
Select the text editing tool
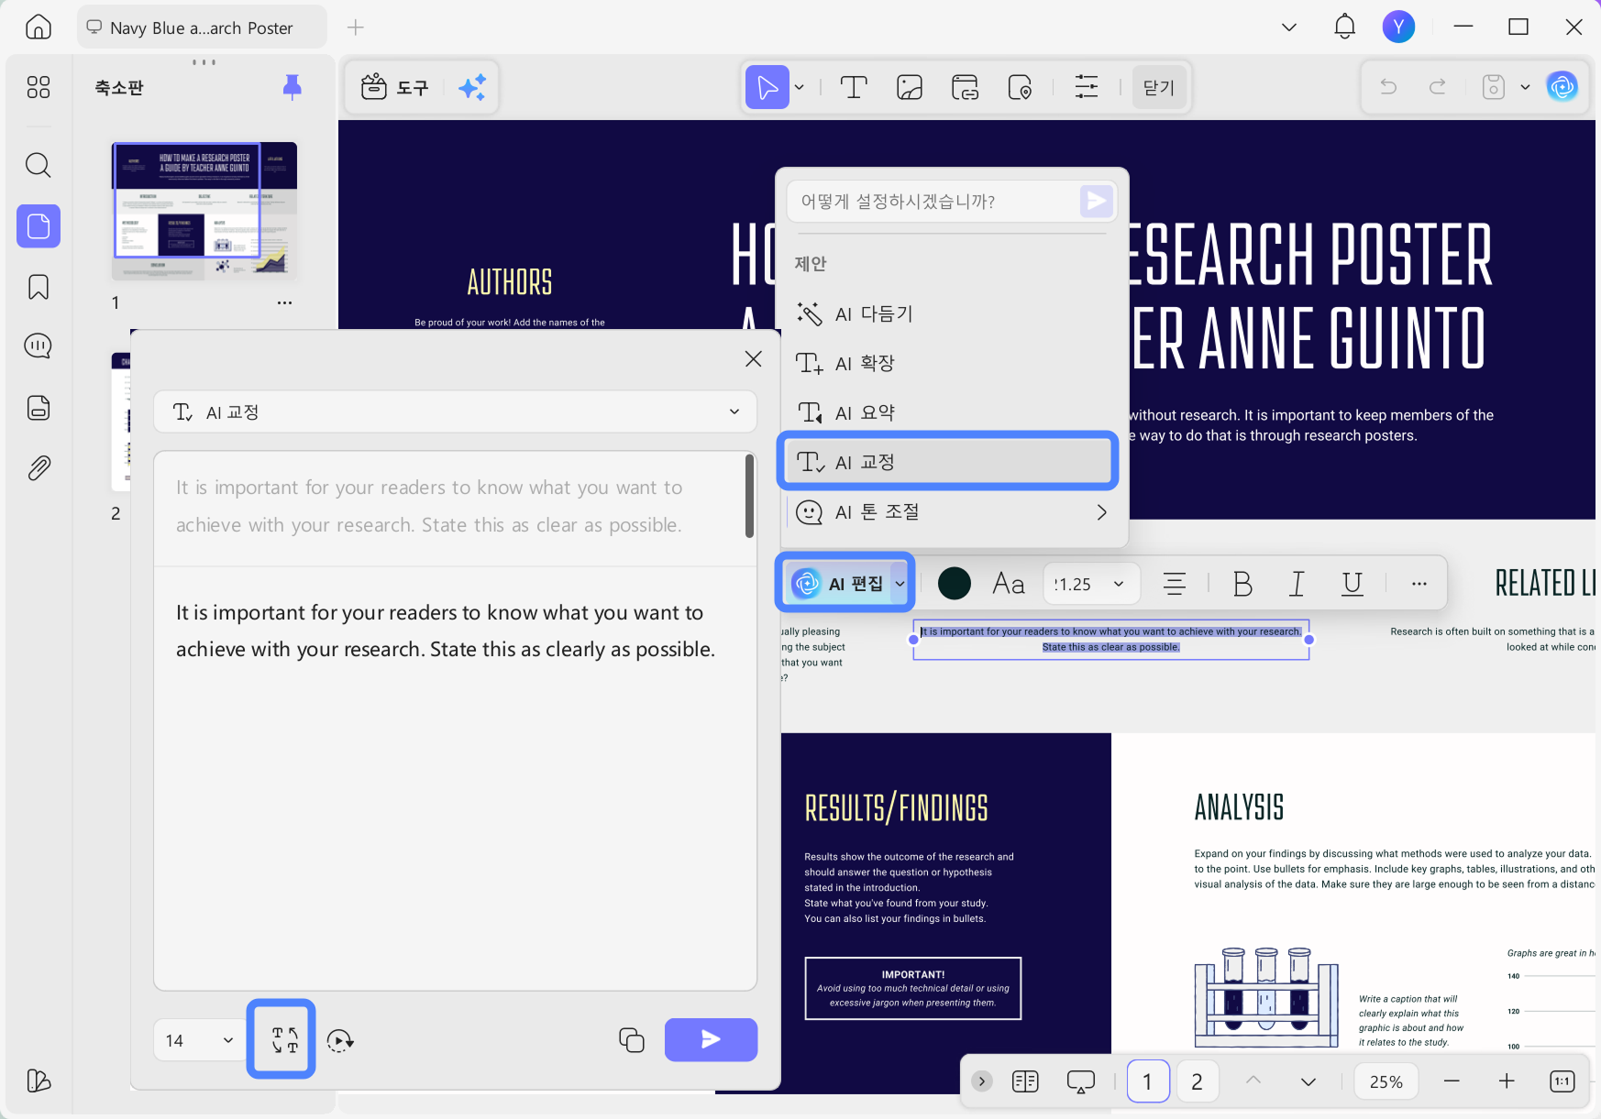pyautogui.click(x=854, y=87)
